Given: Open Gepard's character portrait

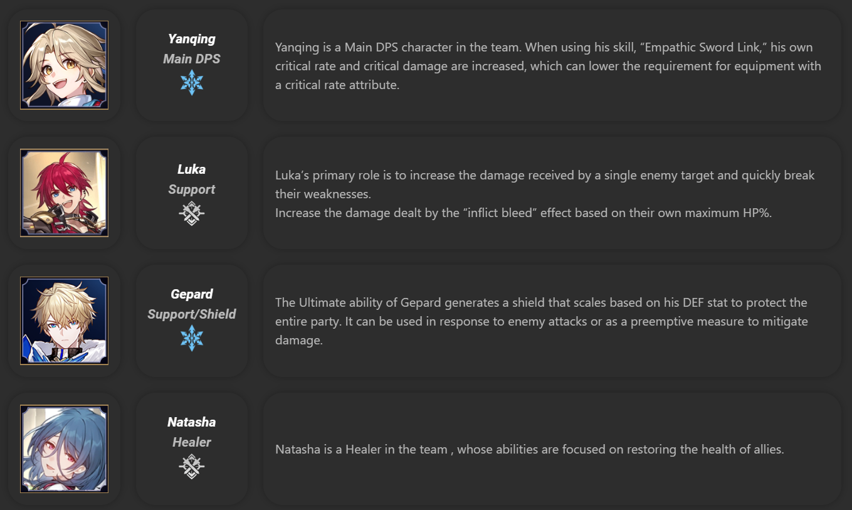Looking at the screenshot, I should pyautogui.click(x=64, y=321).
